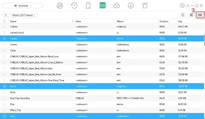Select the Drip song name
This screenshot has height=119, width=205.
pos(12,104)
